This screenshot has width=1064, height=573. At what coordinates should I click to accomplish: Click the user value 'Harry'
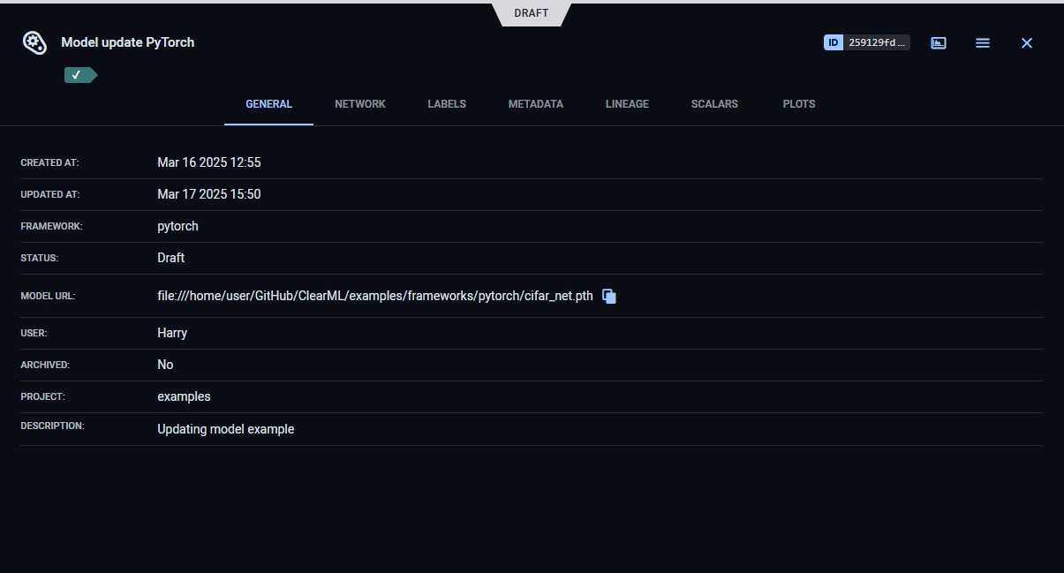pos(172,333)
